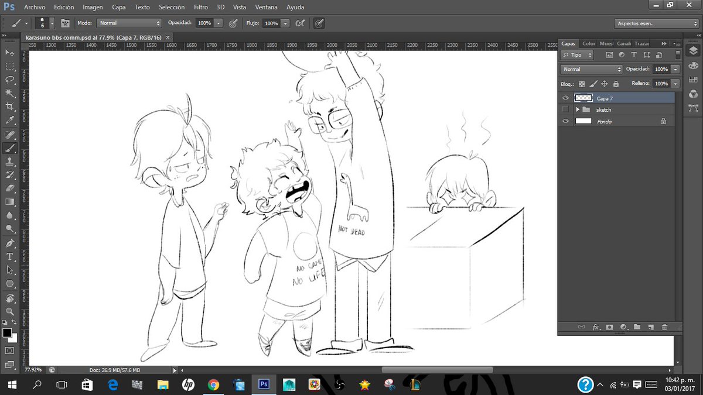This screenshot has width=703, height=395.
Task: Expand the sketch layer group
Action: click(x=578, y=109)
